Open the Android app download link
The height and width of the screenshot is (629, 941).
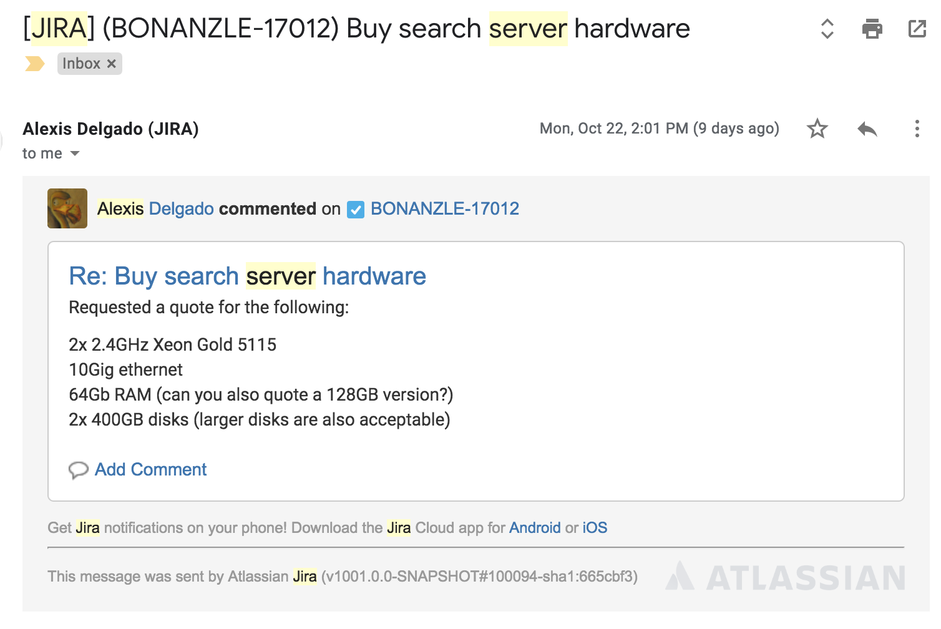535,528
